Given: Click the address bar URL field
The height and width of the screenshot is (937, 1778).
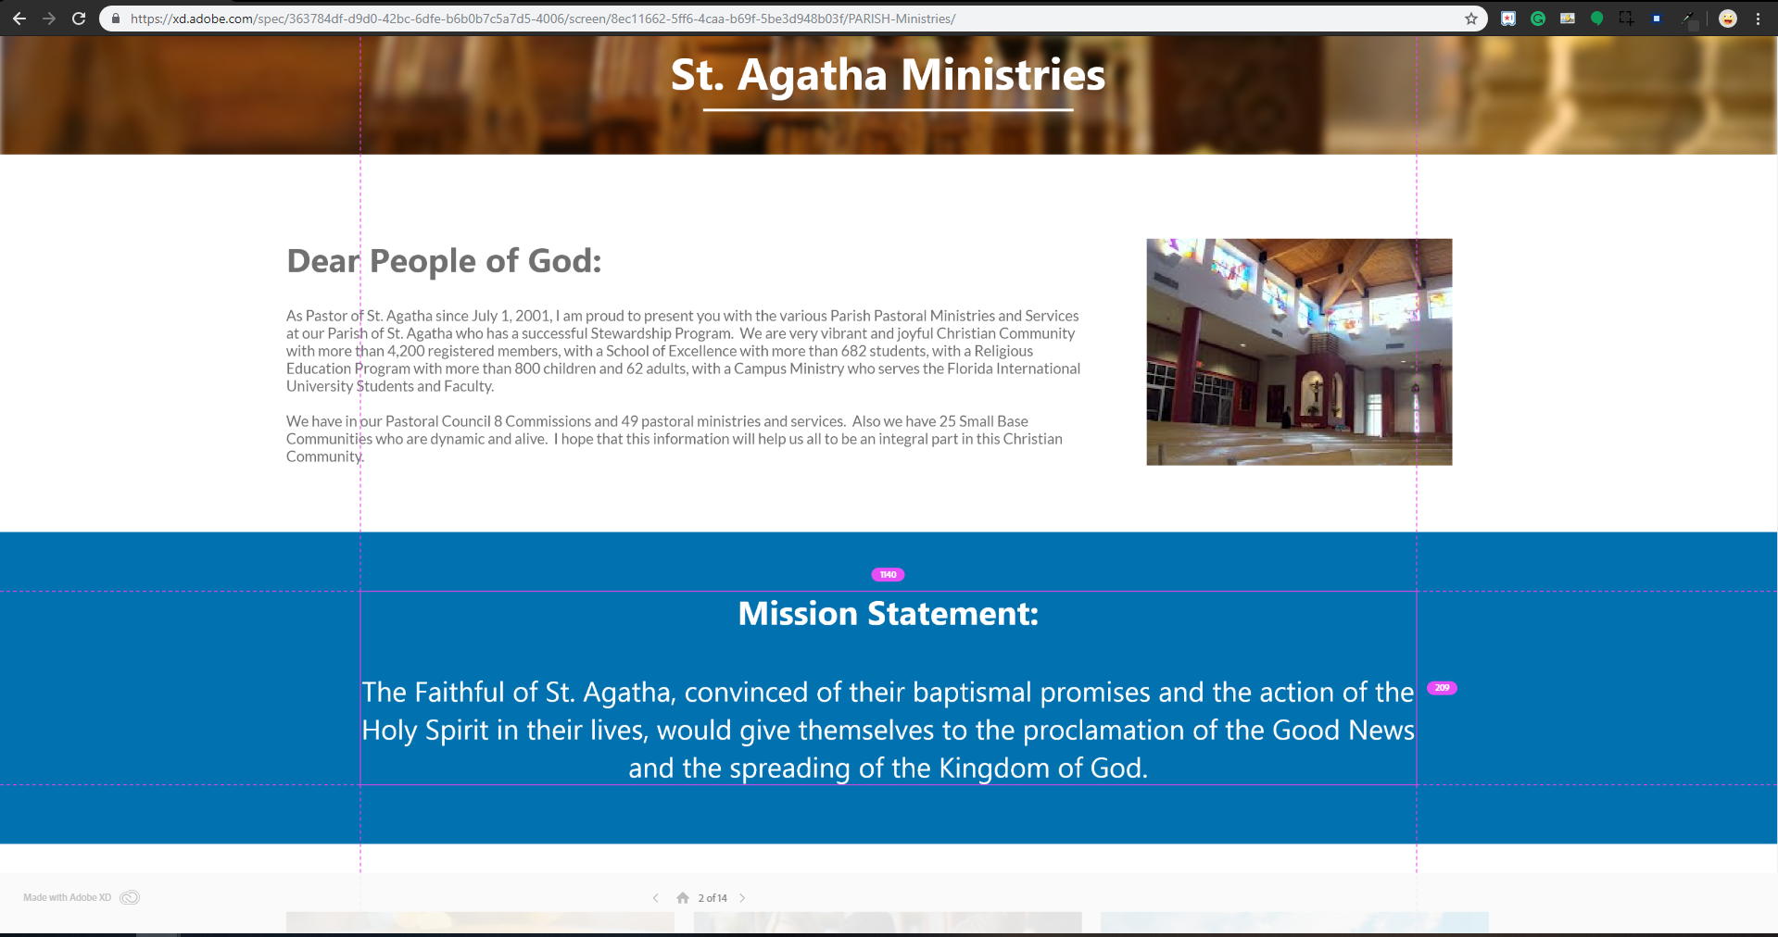Looking at the screenshot, I should [x=741, y=19].
